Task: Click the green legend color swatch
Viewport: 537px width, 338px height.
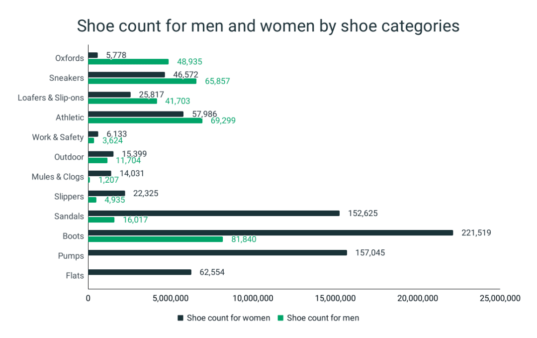Action: 279,318
